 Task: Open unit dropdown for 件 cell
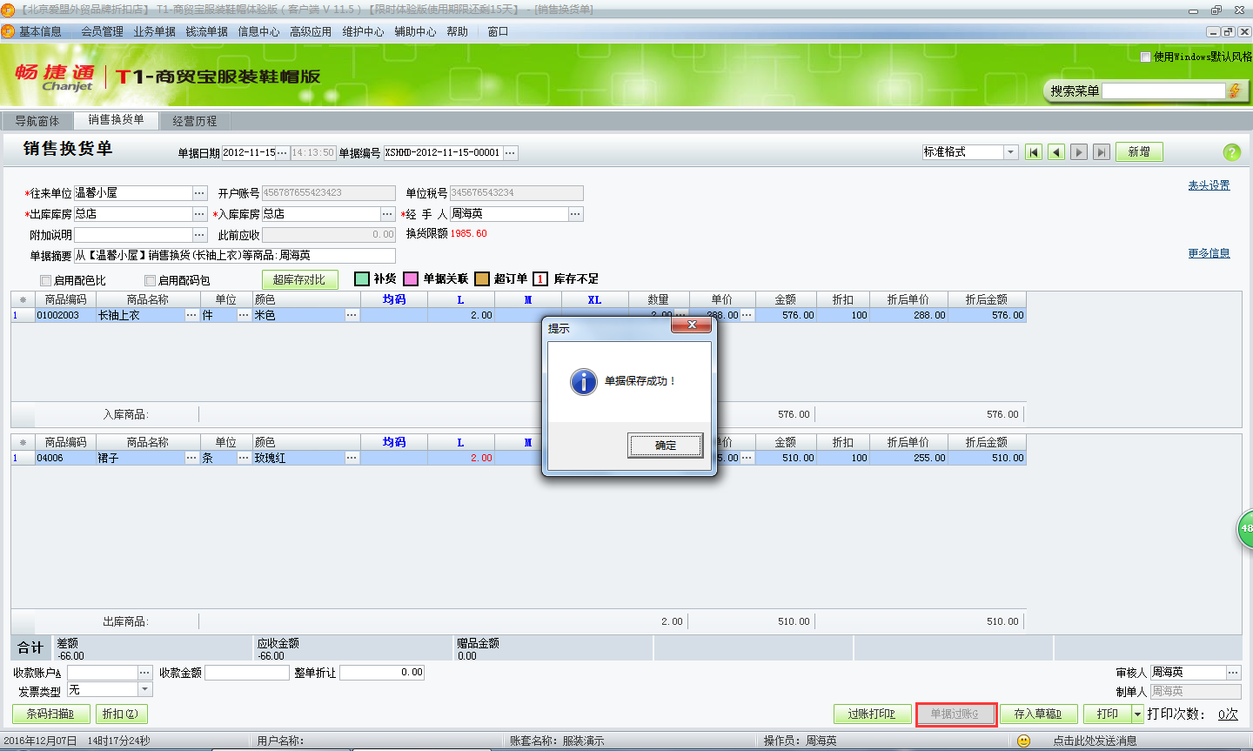pyautogui.click(x=244, y=315)
